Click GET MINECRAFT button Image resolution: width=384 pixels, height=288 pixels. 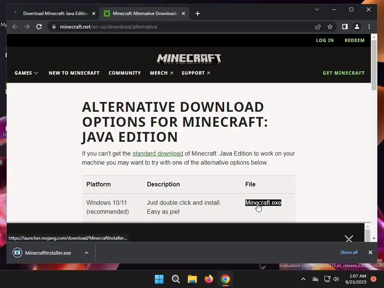coord(343,73)
